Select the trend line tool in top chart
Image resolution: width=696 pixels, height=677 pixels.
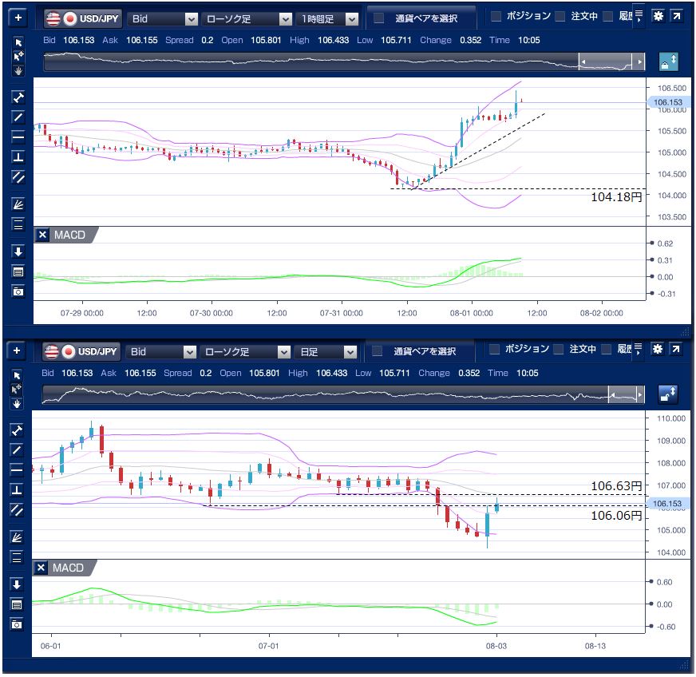18,117
